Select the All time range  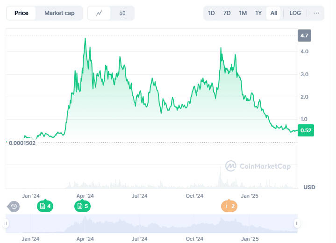[274, 13]
